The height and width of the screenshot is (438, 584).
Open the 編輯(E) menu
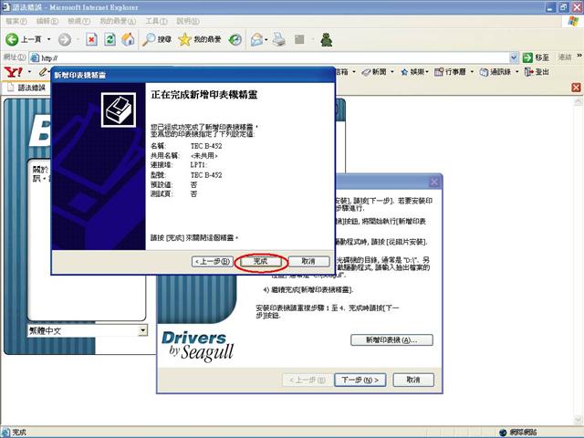pyautogui.click(x=47, y=21)
